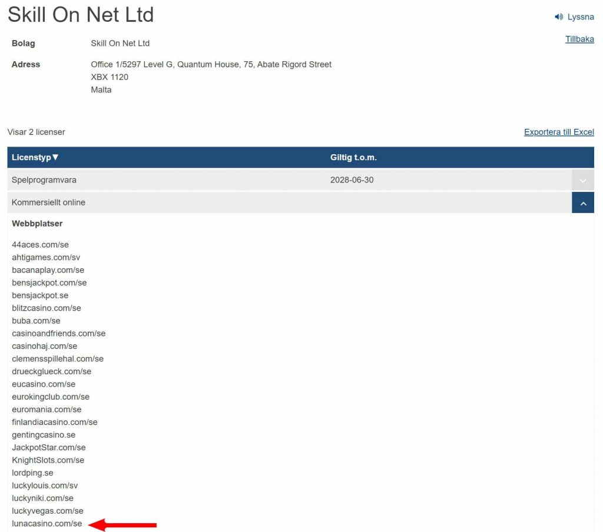Screen dimensions: 603x532
Task: Sort by the Licenstyp column header
Action: pos(35,157)
